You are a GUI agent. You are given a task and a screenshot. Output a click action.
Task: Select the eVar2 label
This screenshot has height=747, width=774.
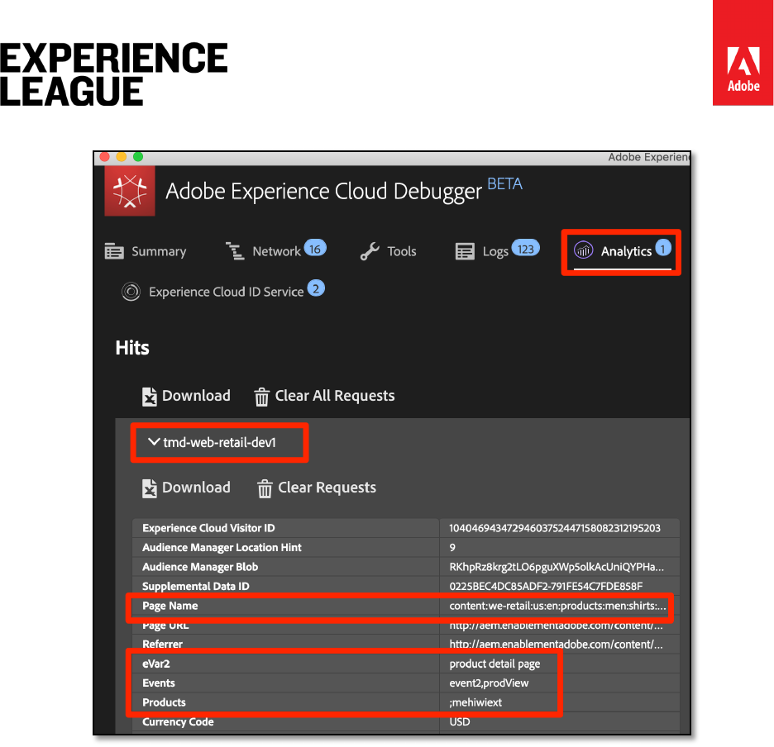[x=156, y=664]
